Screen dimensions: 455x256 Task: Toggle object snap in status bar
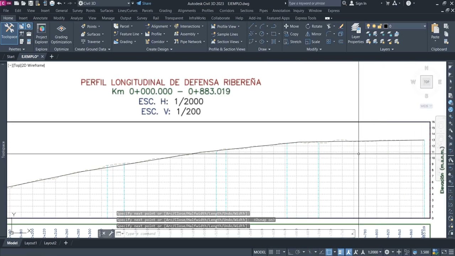(329, 252)
